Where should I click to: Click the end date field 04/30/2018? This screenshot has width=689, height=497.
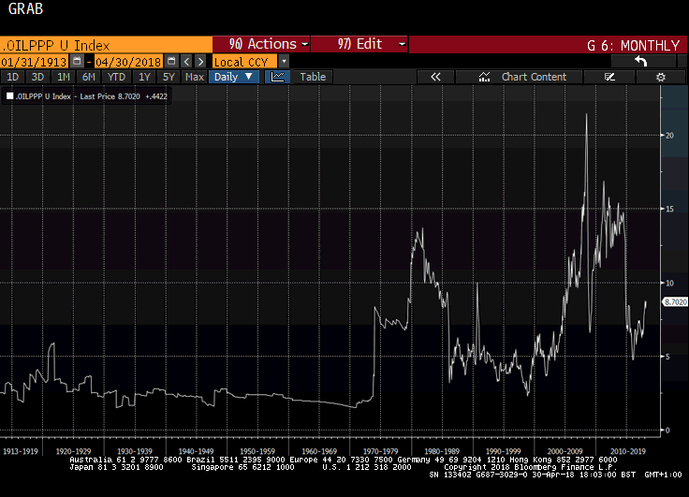[128, 62]
